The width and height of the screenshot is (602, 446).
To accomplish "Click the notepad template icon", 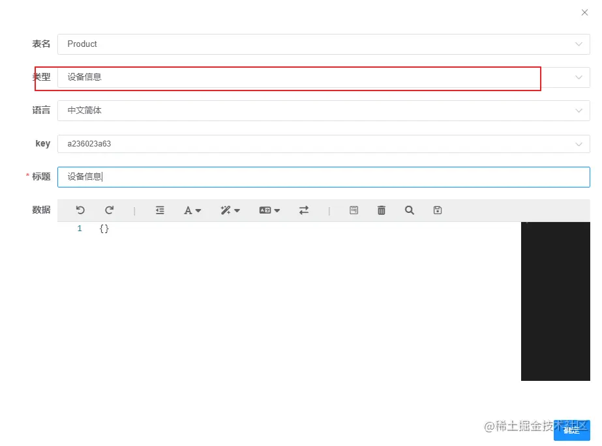I will (x=354, y=210).
